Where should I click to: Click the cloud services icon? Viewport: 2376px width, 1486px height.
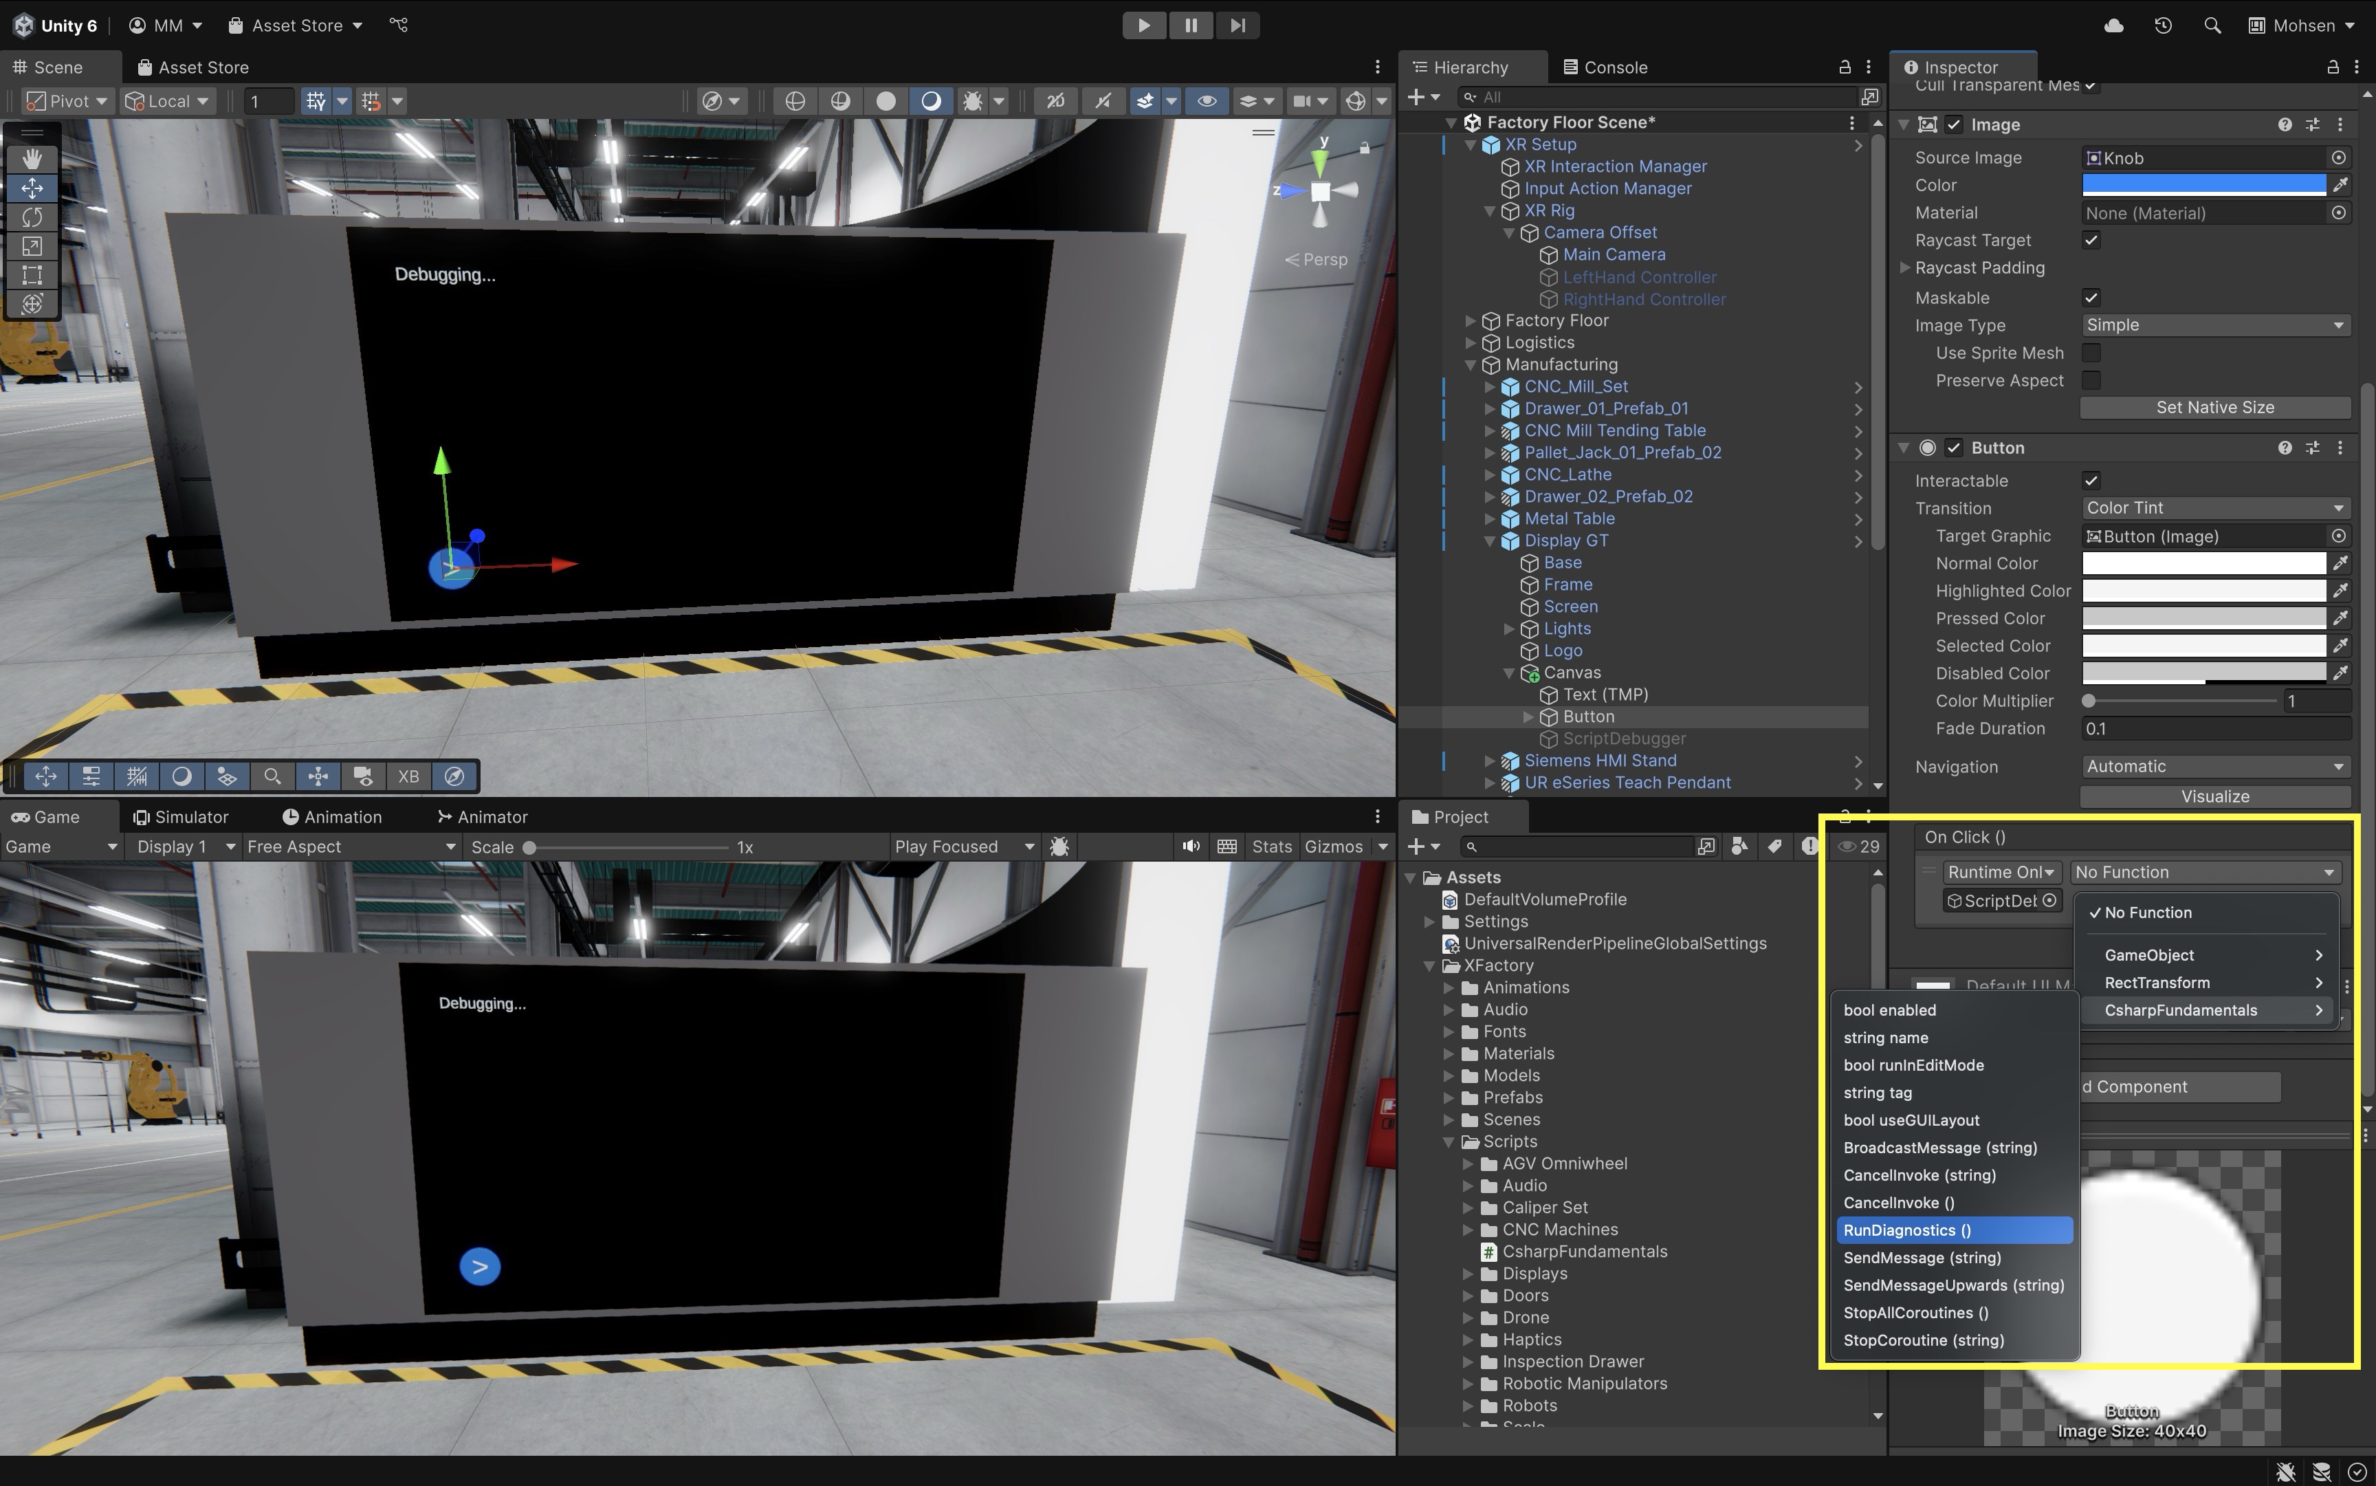(2113, 25)
